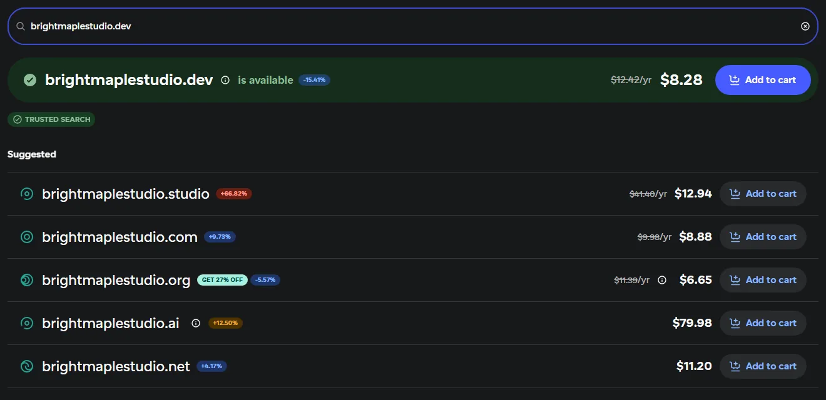The width and height of the screenshot is (826, 400).
Task: Click the +9.73% badge
Action: click(220, 237)
